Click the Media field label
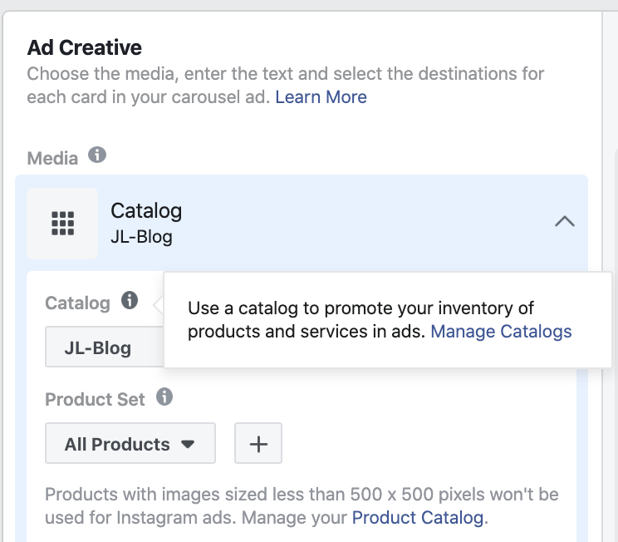Image resolution: width=618 pixels, height=542 pixels. pyautogui.click(x=52, y=159)
